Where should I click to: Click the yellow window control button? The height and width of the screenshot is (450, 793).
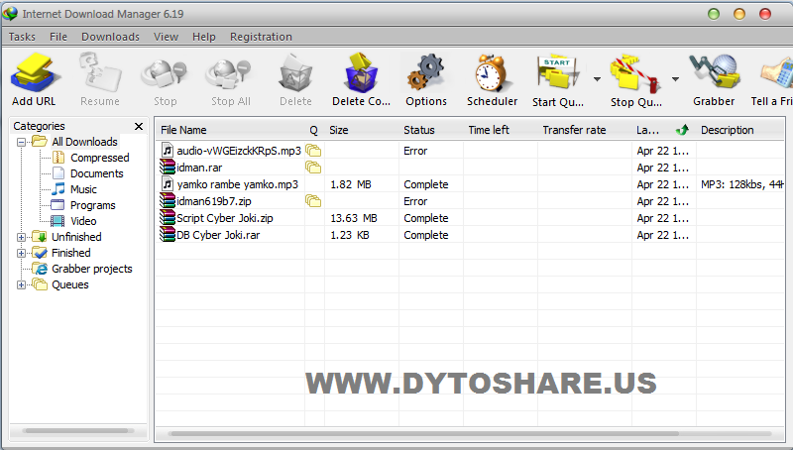click(x=739, y=14)
